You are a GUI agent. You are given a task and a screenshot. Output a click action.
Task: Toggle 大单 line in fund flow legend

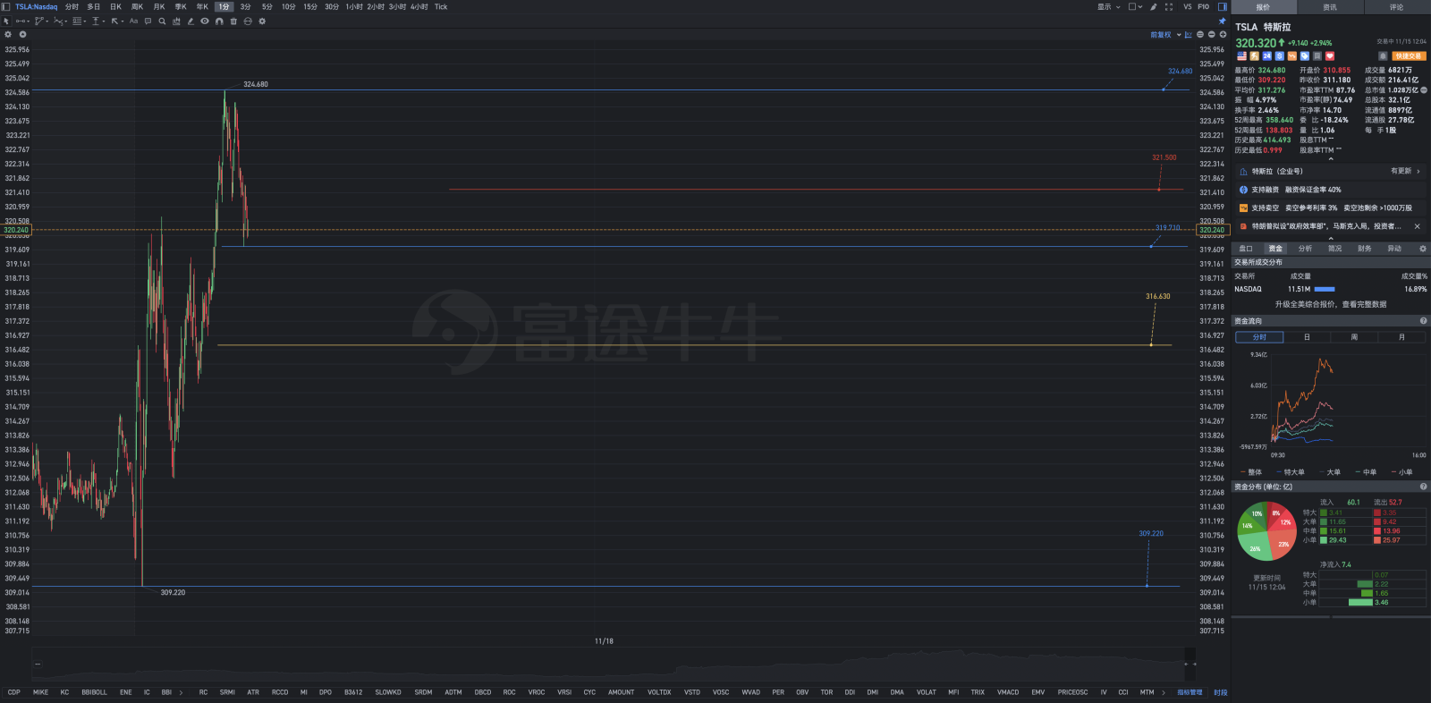1329,472
